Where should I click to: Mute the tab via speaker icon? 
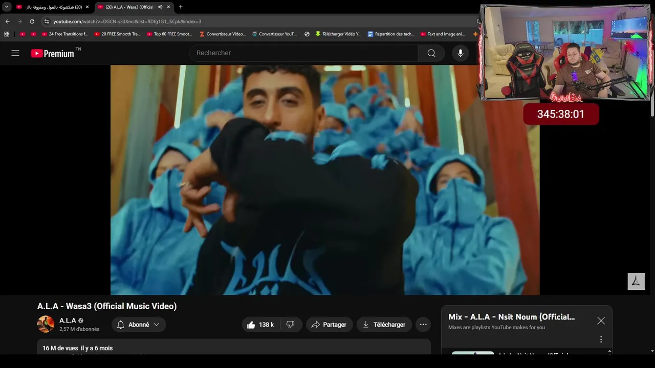(160, 7)
